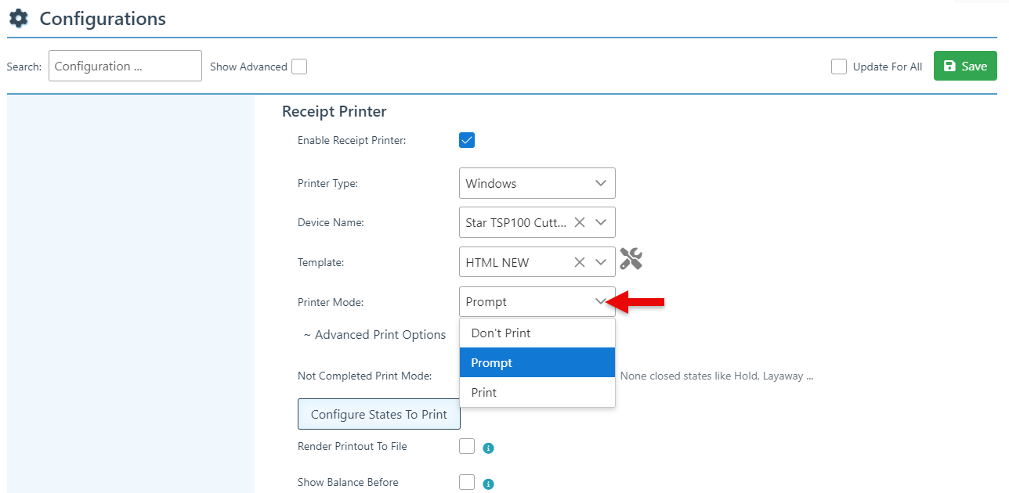Clear the Device Name selection X

point(580,222)
